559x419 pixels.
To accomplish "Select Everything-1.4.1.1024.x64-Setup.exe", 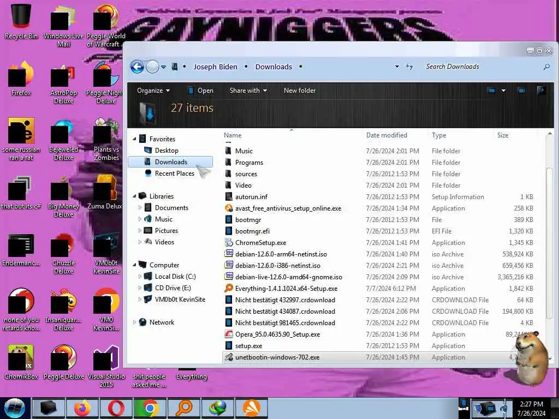I will pyautogui.click(x=286, y=288).
